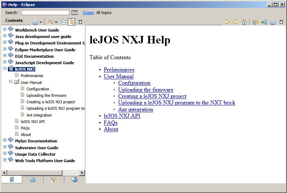The height and width of the screenshot is (193, 287).
Task: Open Uploading a leJOS NXJ program link
Action: pos(177,103)
